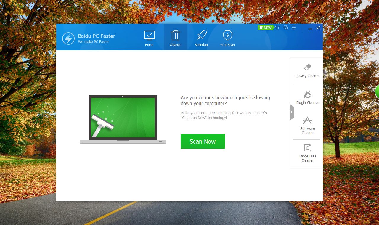Click the green NEW badge
The width and height of the screenshot is (379, 225).
click(265, 28)
